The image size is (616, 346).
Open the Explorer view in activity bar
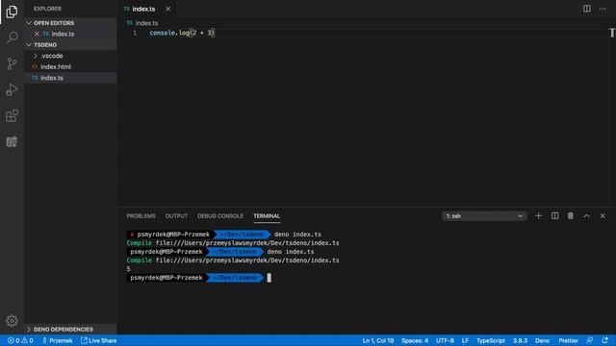pos(12,12)
